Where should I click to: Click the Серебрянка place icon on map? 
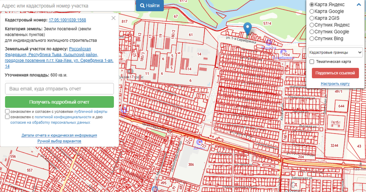283,52
